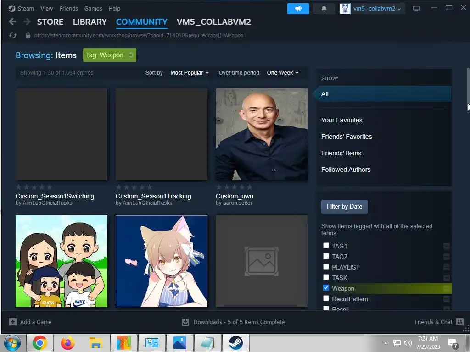Launch Firefox from the taskbar

point(68,343)
